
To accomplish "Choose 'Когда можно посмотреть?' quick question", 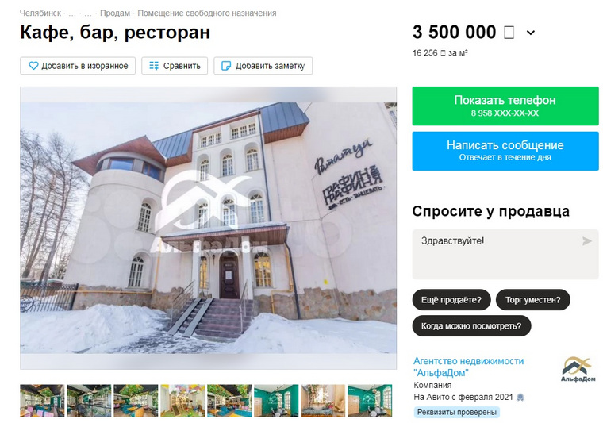I will pyautogui.click(x=471, y=325).
